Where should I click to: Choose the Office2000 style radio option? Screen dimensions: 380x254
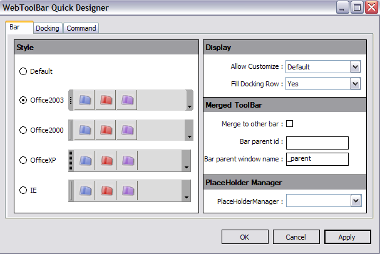24,130
